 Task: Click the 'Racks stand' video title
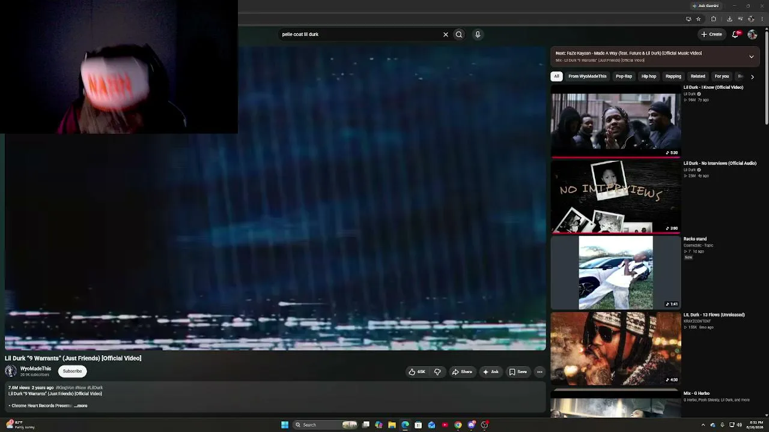pos(695,239)
